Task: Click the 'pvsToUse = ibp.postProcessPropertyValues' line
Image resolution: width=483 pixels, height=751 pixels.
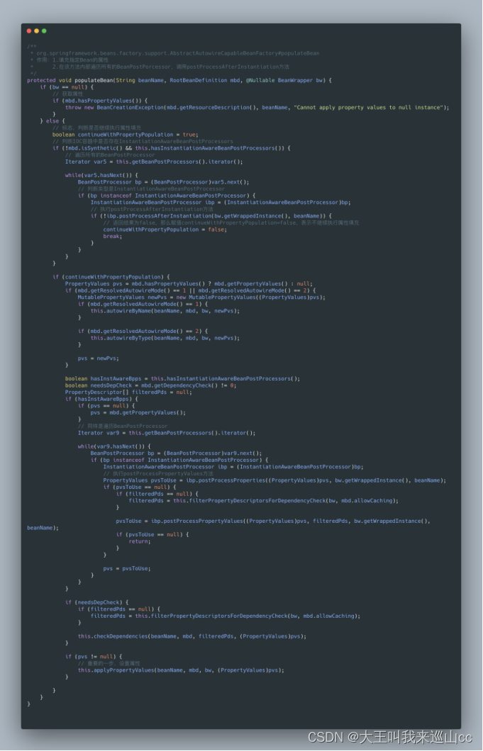Action: tap(273, 521)
